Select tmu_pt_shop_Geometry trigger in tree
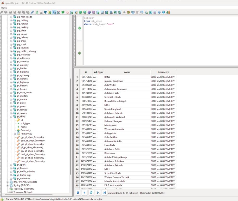The image size is (238, 201). point(33,161)
